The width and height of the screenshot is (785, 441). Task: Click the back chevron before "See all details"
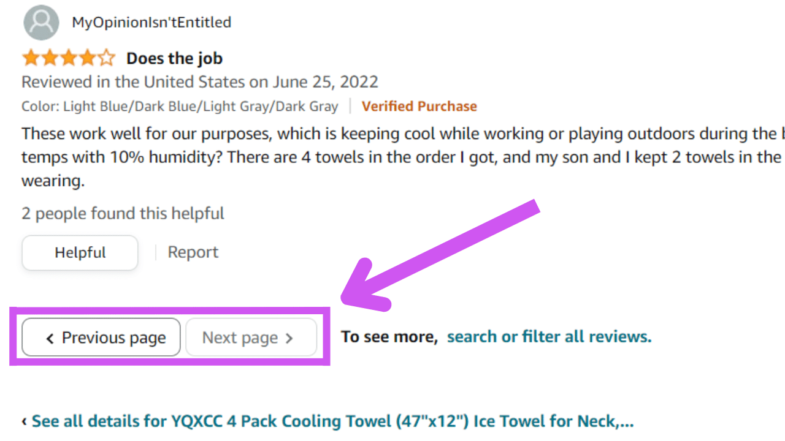(x=25, y=421)
